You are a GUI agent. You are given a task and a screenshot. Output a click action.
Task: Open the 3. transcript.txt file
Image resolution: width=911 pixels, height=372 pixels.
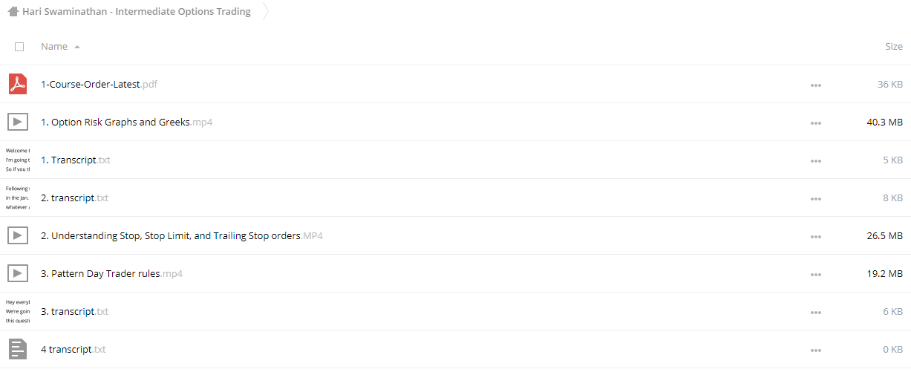74,311
